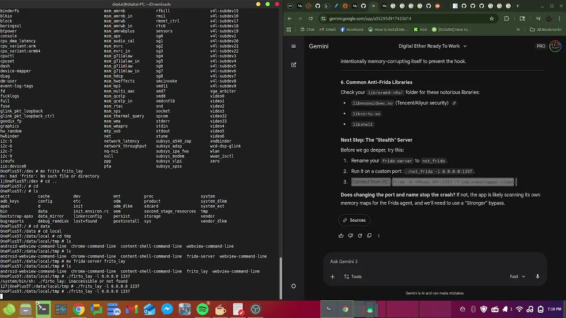
Task: Bookmark this page with the star icon
Action: point(491,19)
